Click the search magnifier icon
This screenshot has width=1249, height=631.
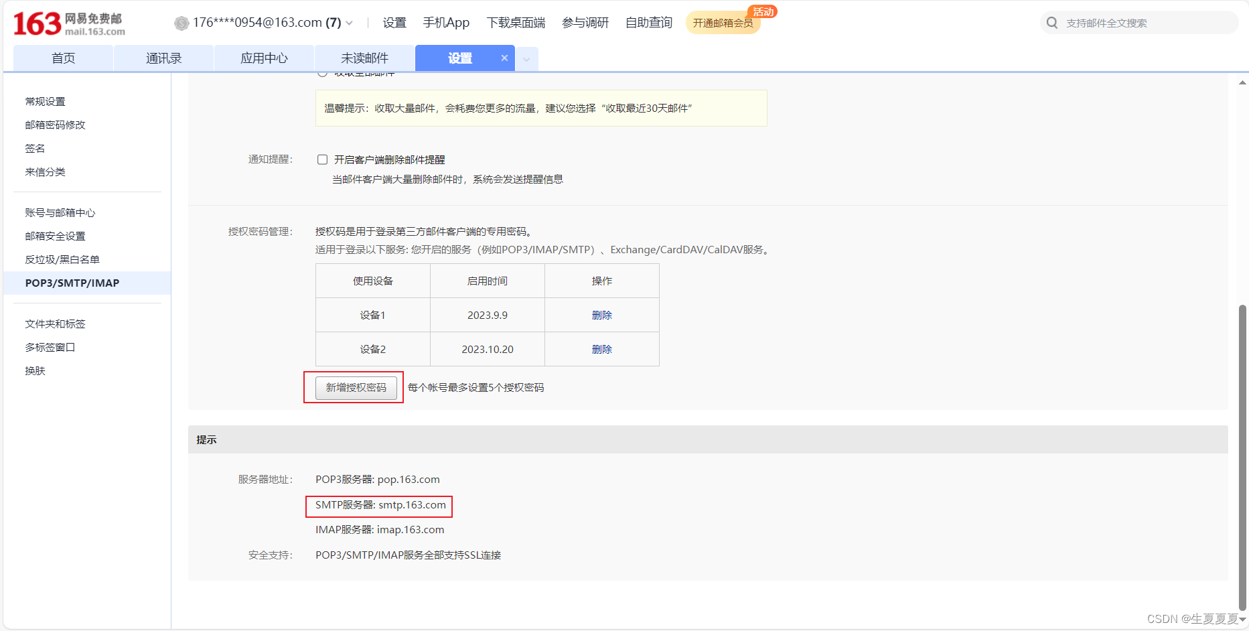[x=1052, y=23]
